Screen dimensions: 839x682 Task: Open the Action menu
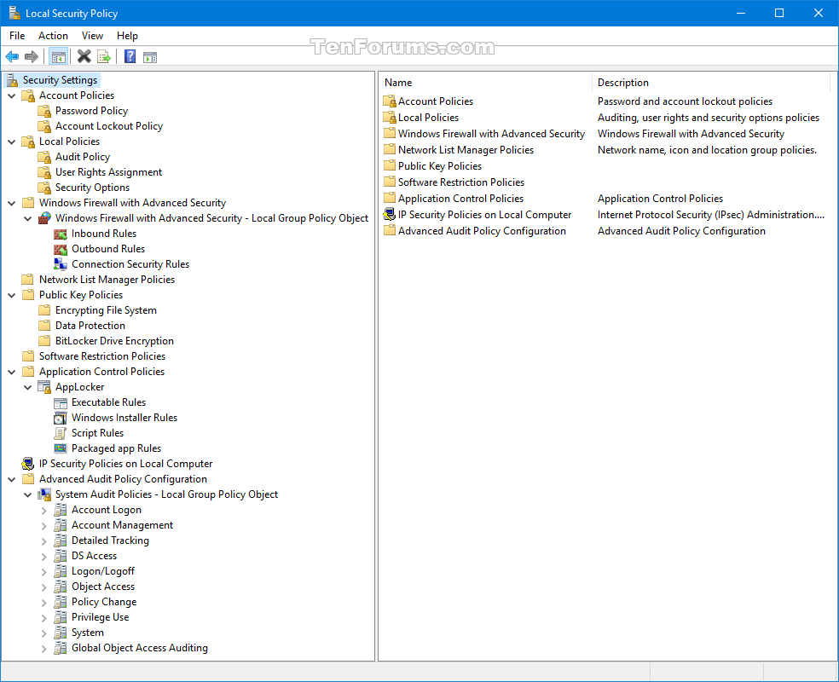tap(53, 36)
